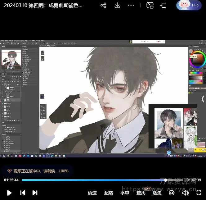Open the three-dots more options menu
Viewport: 206px width, 200px height.
pos(131,5)
